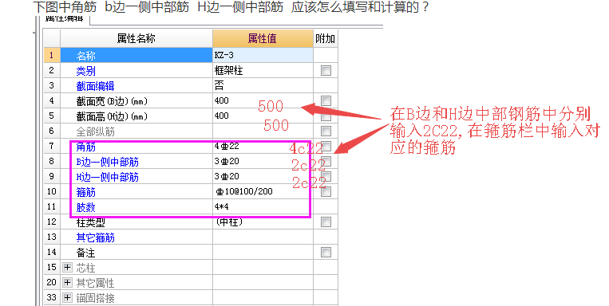Tick the 附加 checkbox for 柱类型 row

tap(326, 222)
